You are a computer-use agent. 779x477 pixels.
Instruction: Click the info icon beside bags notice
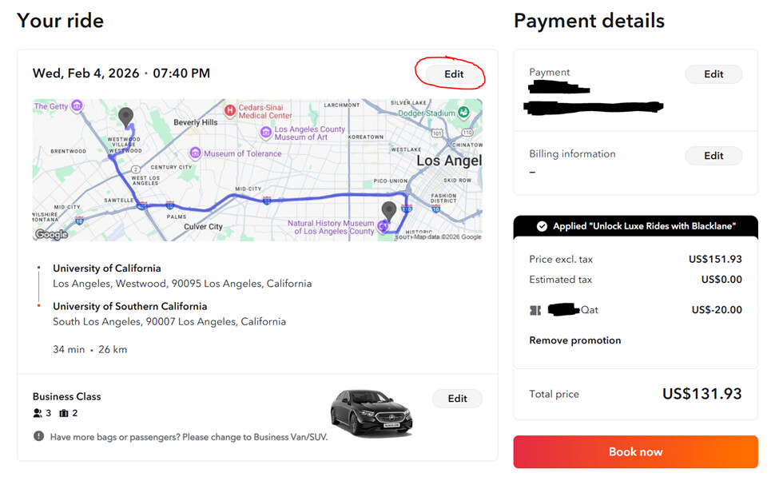pos(38,436)
